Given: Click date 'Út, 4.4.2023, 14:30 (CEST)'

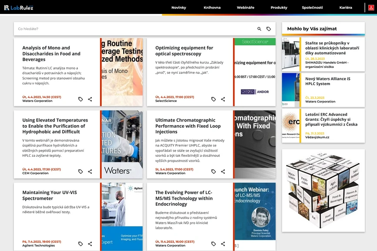Looking at the screenshot, I should [42, 97].
